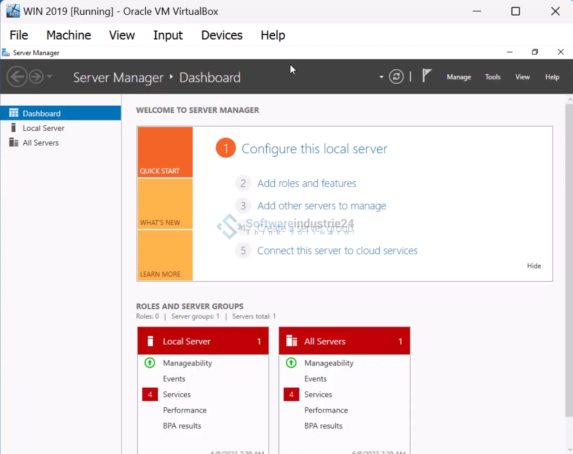The width and height of the screenshot is (573, 454).
Task: Click the All Servers sidebar icon
Action: (x=14, y=143)
